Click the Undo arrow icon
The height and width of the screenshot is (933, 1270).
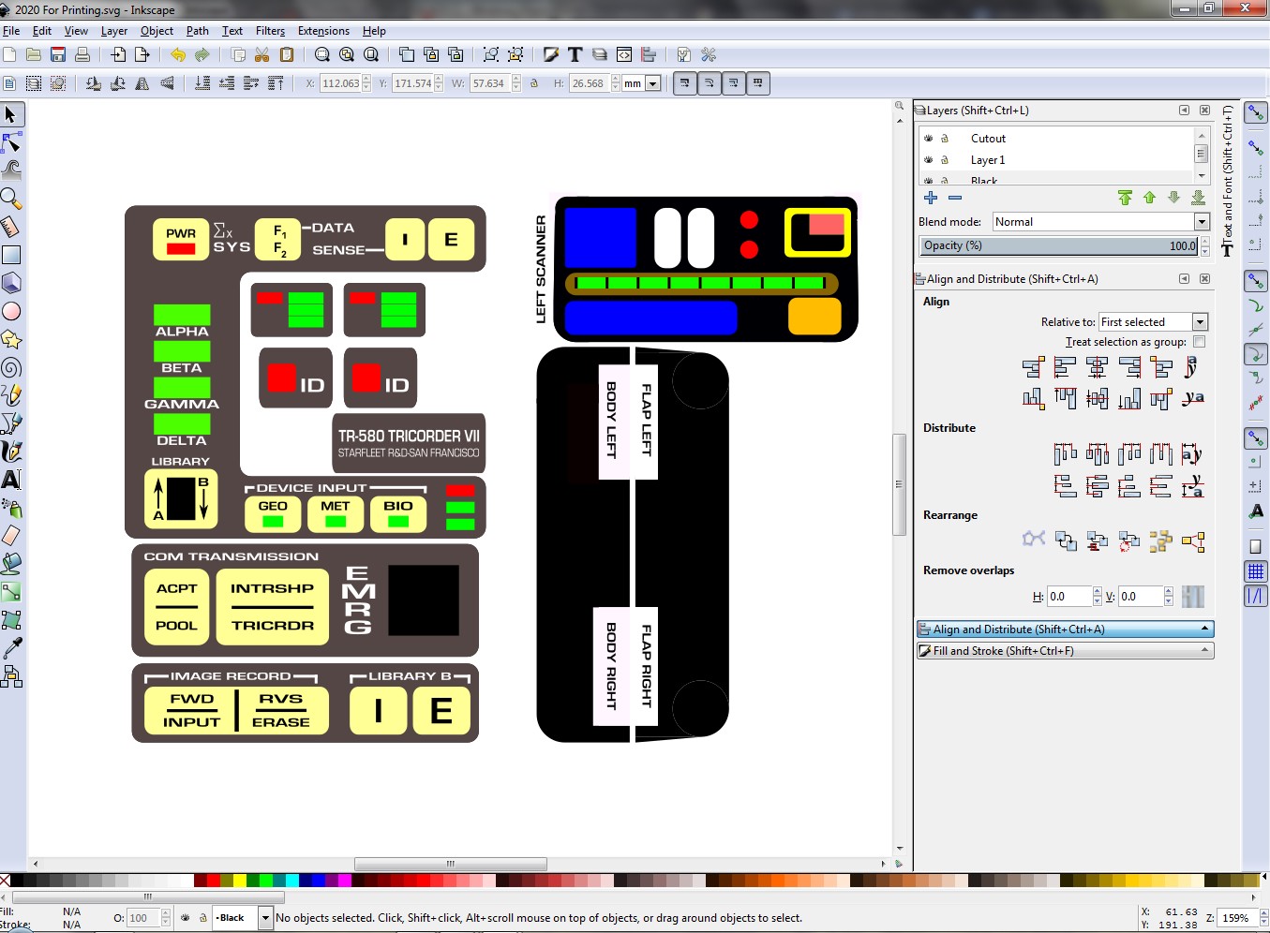click(178, 54)
